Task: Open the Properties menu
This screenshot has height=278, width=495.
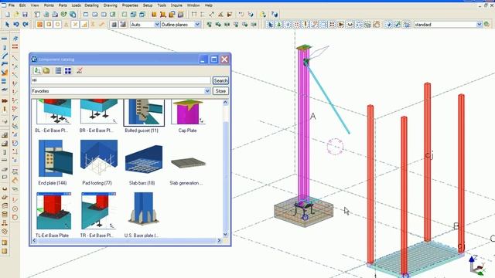Action: pyautogui.click(x=130, y=5)
